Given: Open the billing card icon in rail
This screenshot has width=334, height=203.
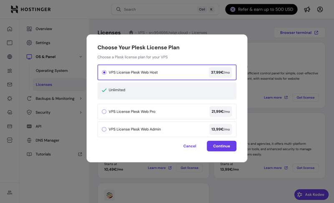Looking at the screenshot, I should [10, 126].
